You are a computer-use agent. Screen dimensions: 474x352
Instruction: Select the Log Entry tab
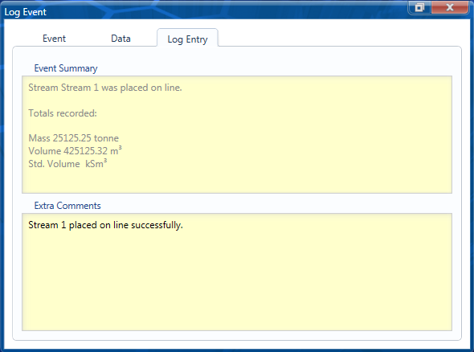click(187, 38)
